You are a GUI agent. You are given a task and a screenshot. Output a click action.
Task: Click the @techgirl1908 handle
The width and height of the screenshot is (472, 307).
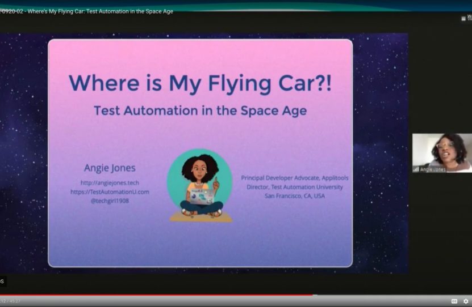click(110, 201)
